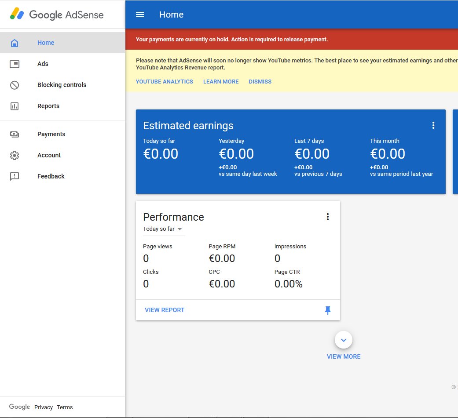Click the Page RPM label
458x418 pixels.
pos(222,247)
